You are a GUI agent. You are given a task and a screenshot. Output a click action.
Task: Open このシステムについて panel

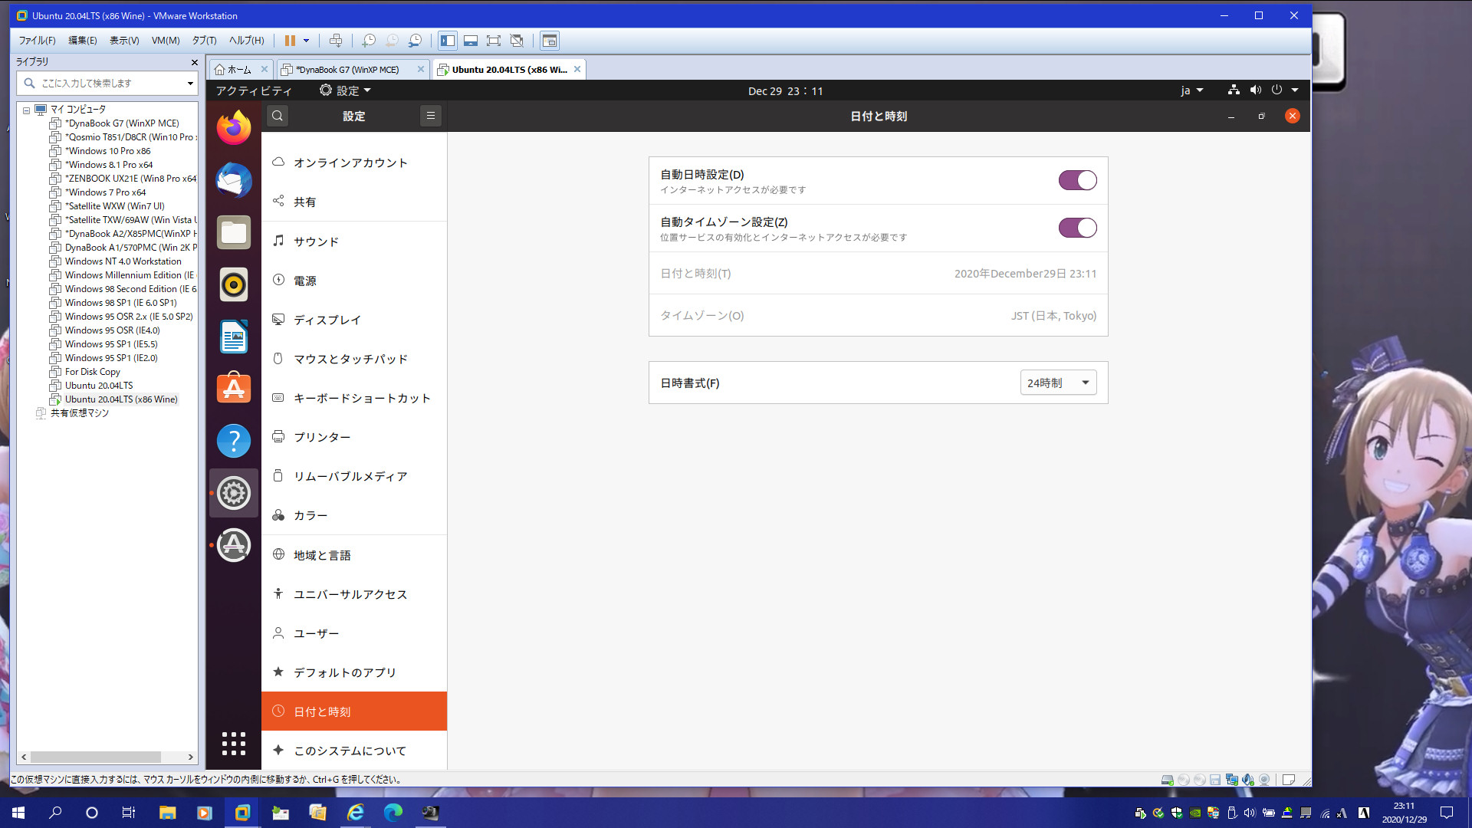(x=354, y=751)
